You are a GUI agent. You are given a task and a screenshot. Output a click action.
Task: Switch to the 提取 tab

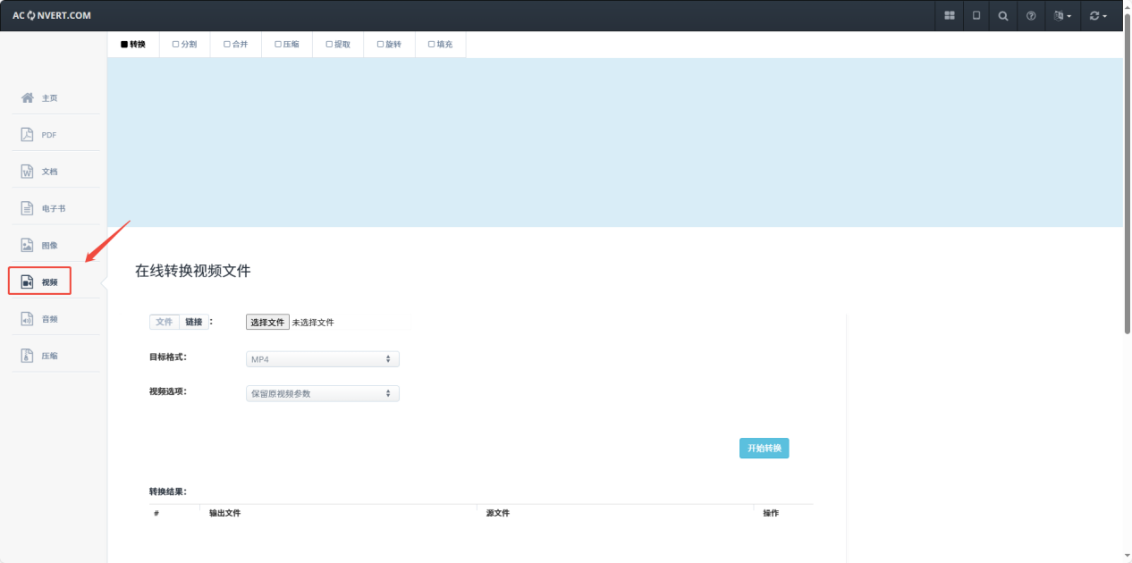[338, 44]
